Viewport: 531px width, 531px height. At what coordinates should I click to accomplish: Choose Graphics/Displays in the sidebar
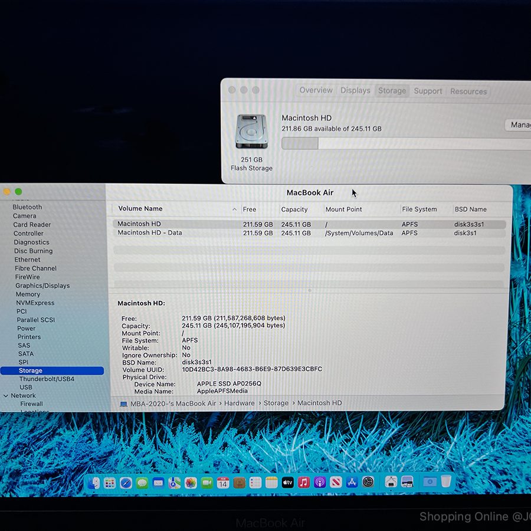point(42,286)
